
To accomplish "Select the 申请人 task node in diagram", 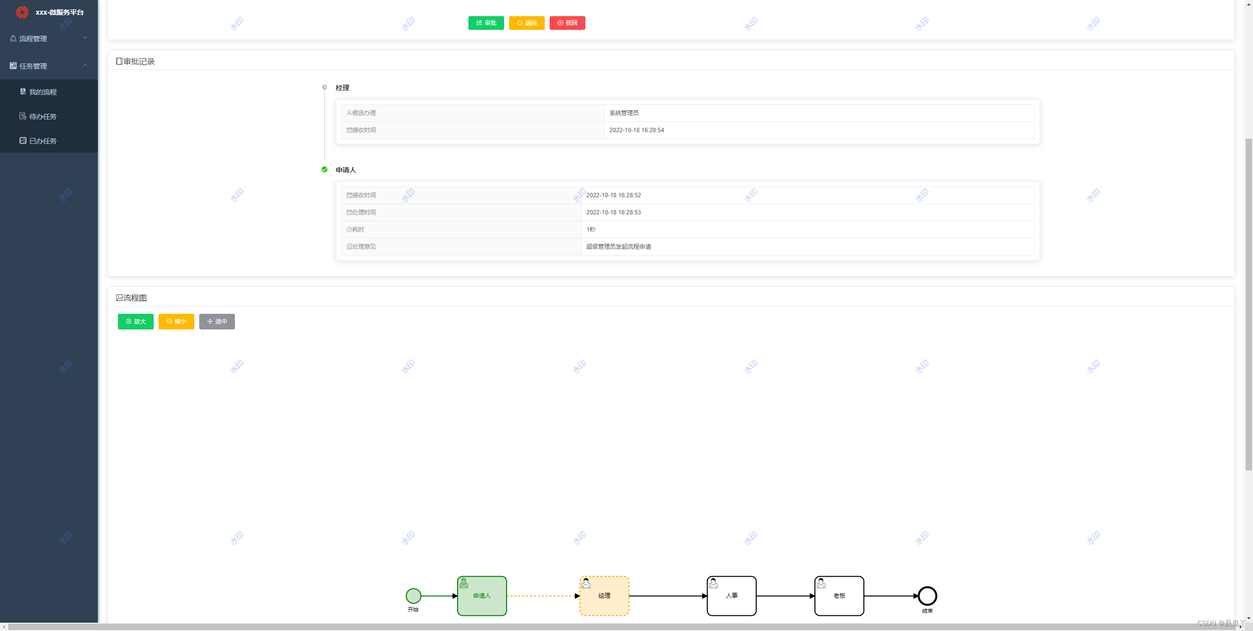I will click(x=482, y=596).
